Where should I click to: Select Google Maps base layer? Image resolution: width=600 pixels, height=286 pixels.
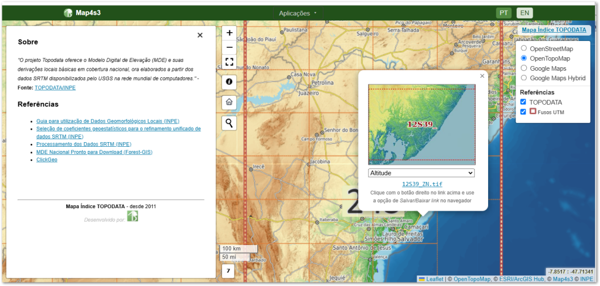524,68
